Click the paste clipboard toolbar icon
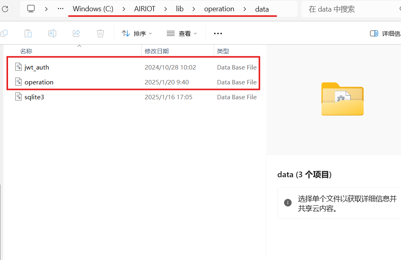The image size is (401, 260). [28, 33]
